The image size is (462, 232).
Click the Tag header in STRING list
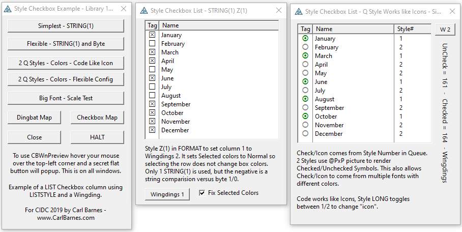152,25
